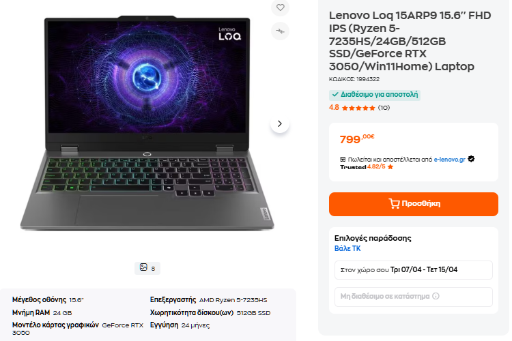Click the 799,00€ price
The image size is (512, 341).
[356, 139]
